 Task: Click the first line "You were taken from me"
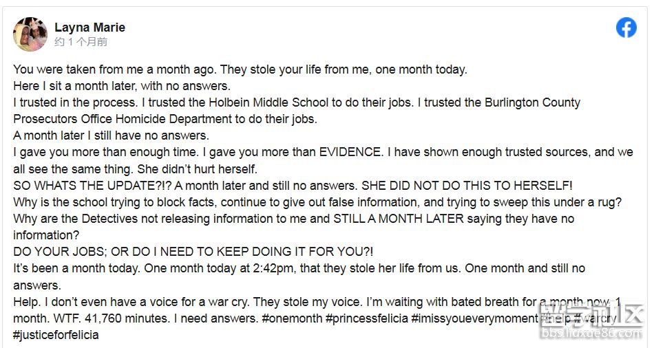(240, 69)
